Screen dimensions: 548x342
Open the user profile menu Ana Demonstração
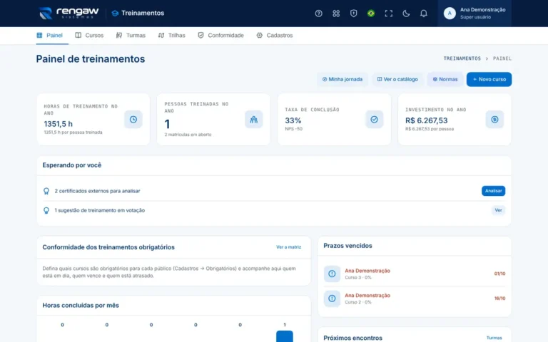click(475, 14)
